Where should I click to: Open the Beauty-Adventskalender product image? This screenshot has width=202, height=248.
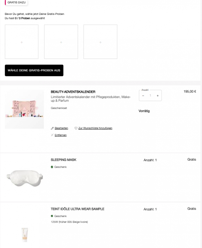click(25, 109)
